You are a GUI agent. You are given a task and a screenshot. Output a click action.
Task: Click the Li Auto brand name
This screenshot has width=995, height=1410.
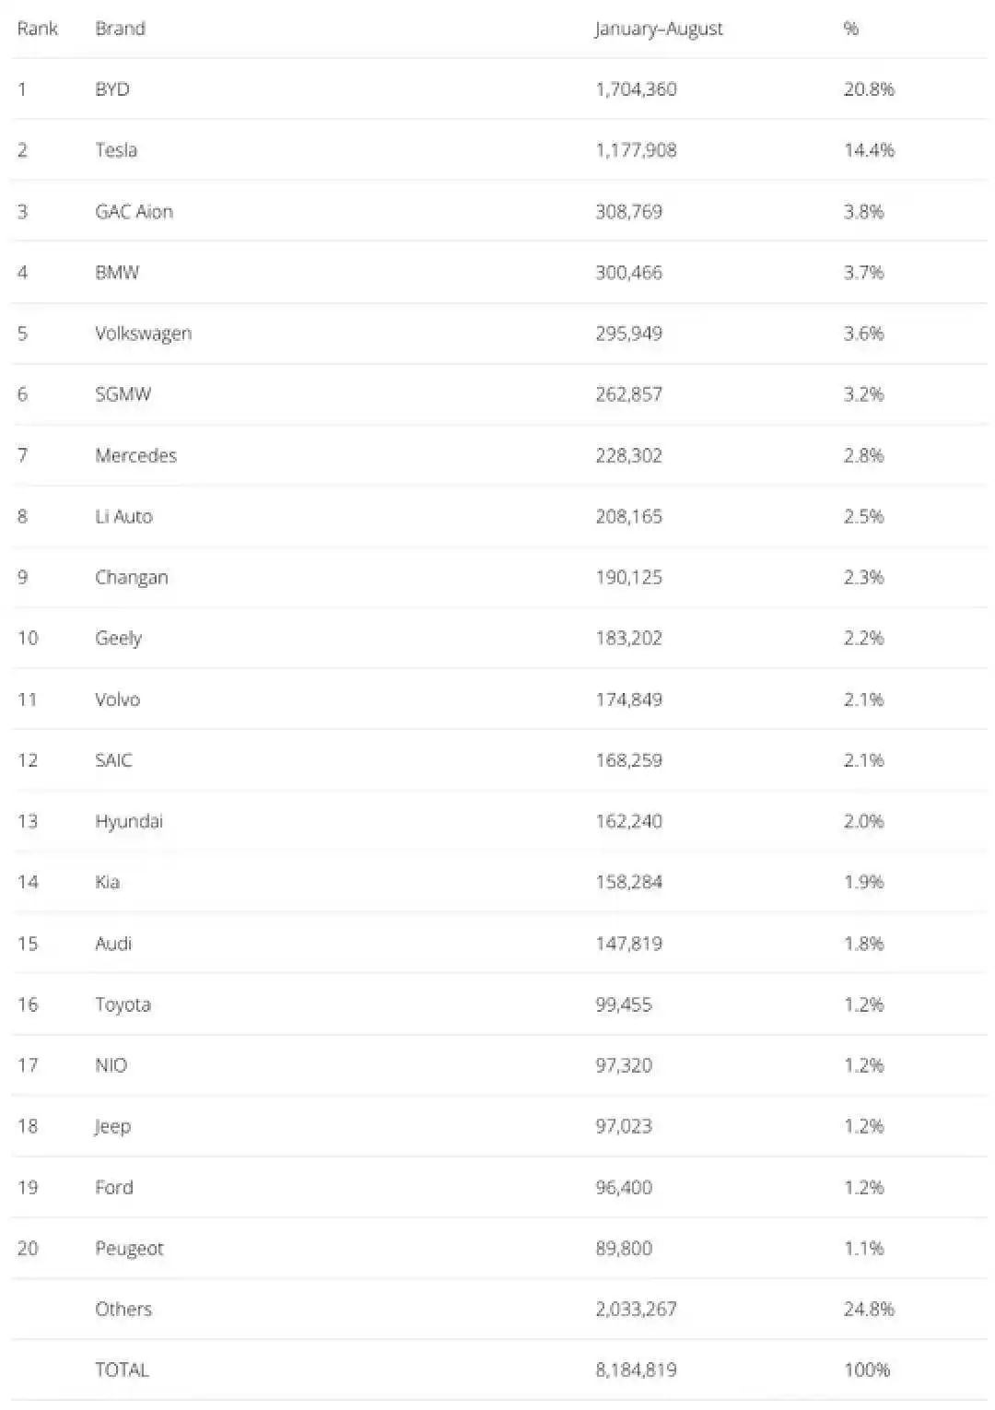point(124,516)
